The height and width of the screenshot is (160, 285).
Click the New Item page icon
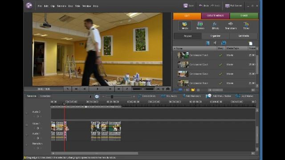pos(251,43)
